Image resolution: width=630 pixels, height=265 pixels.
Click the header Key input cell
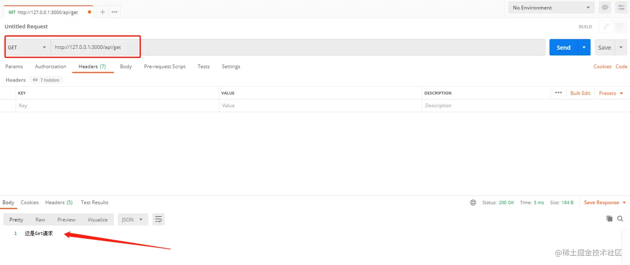[x=117, y=105]
